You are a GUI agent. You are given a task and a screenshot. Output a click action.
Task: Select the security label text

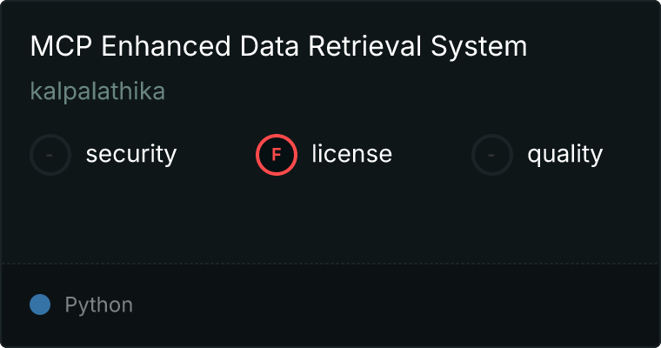click(130, 155)
